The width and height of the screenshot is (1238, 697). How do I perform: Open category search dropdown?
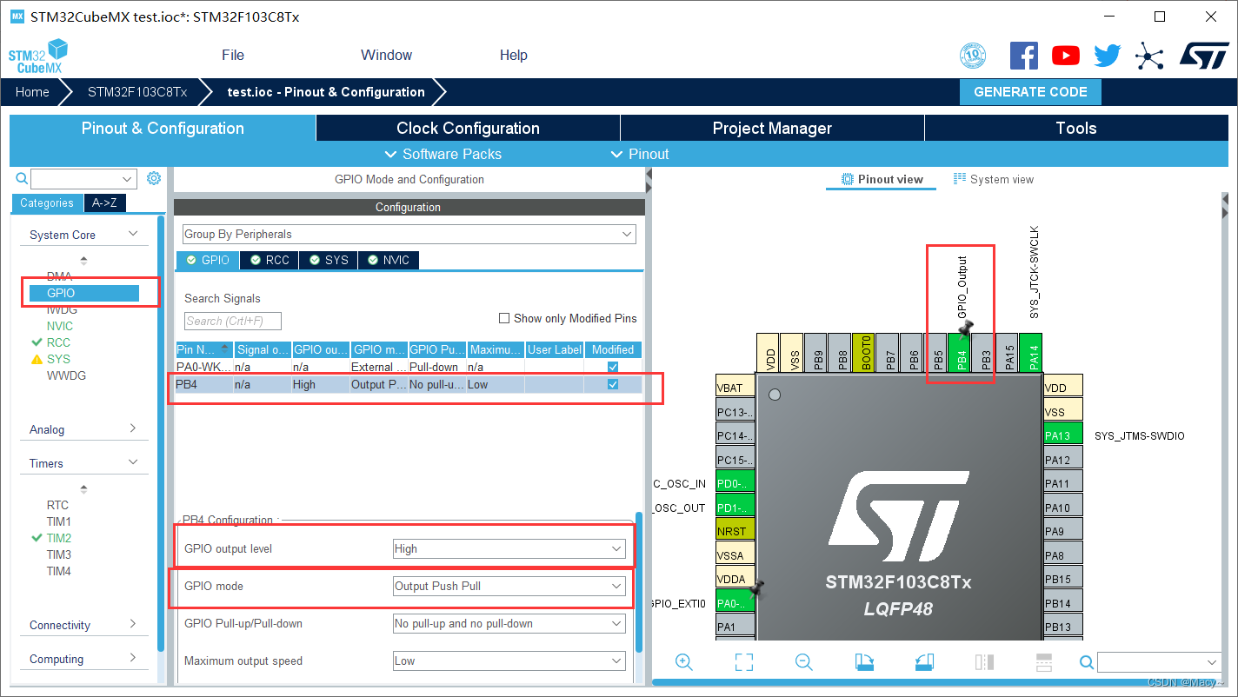tap(127, 179)
